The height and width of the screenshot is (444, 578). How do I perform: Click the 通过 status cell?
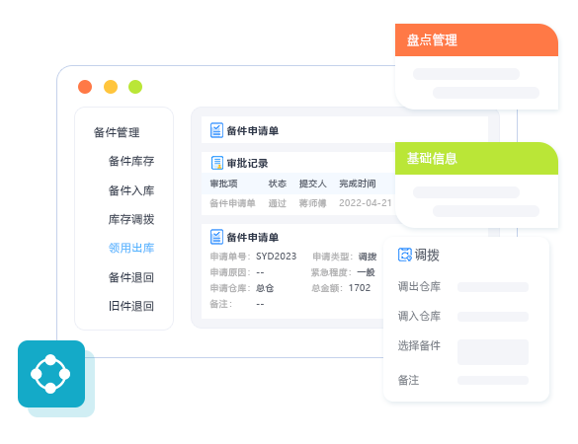click(278, 203)
